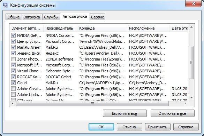The image size is (204, 136).
Task: Uncheck the Cloud Mail.Ru item
Action: click(13, 83)
